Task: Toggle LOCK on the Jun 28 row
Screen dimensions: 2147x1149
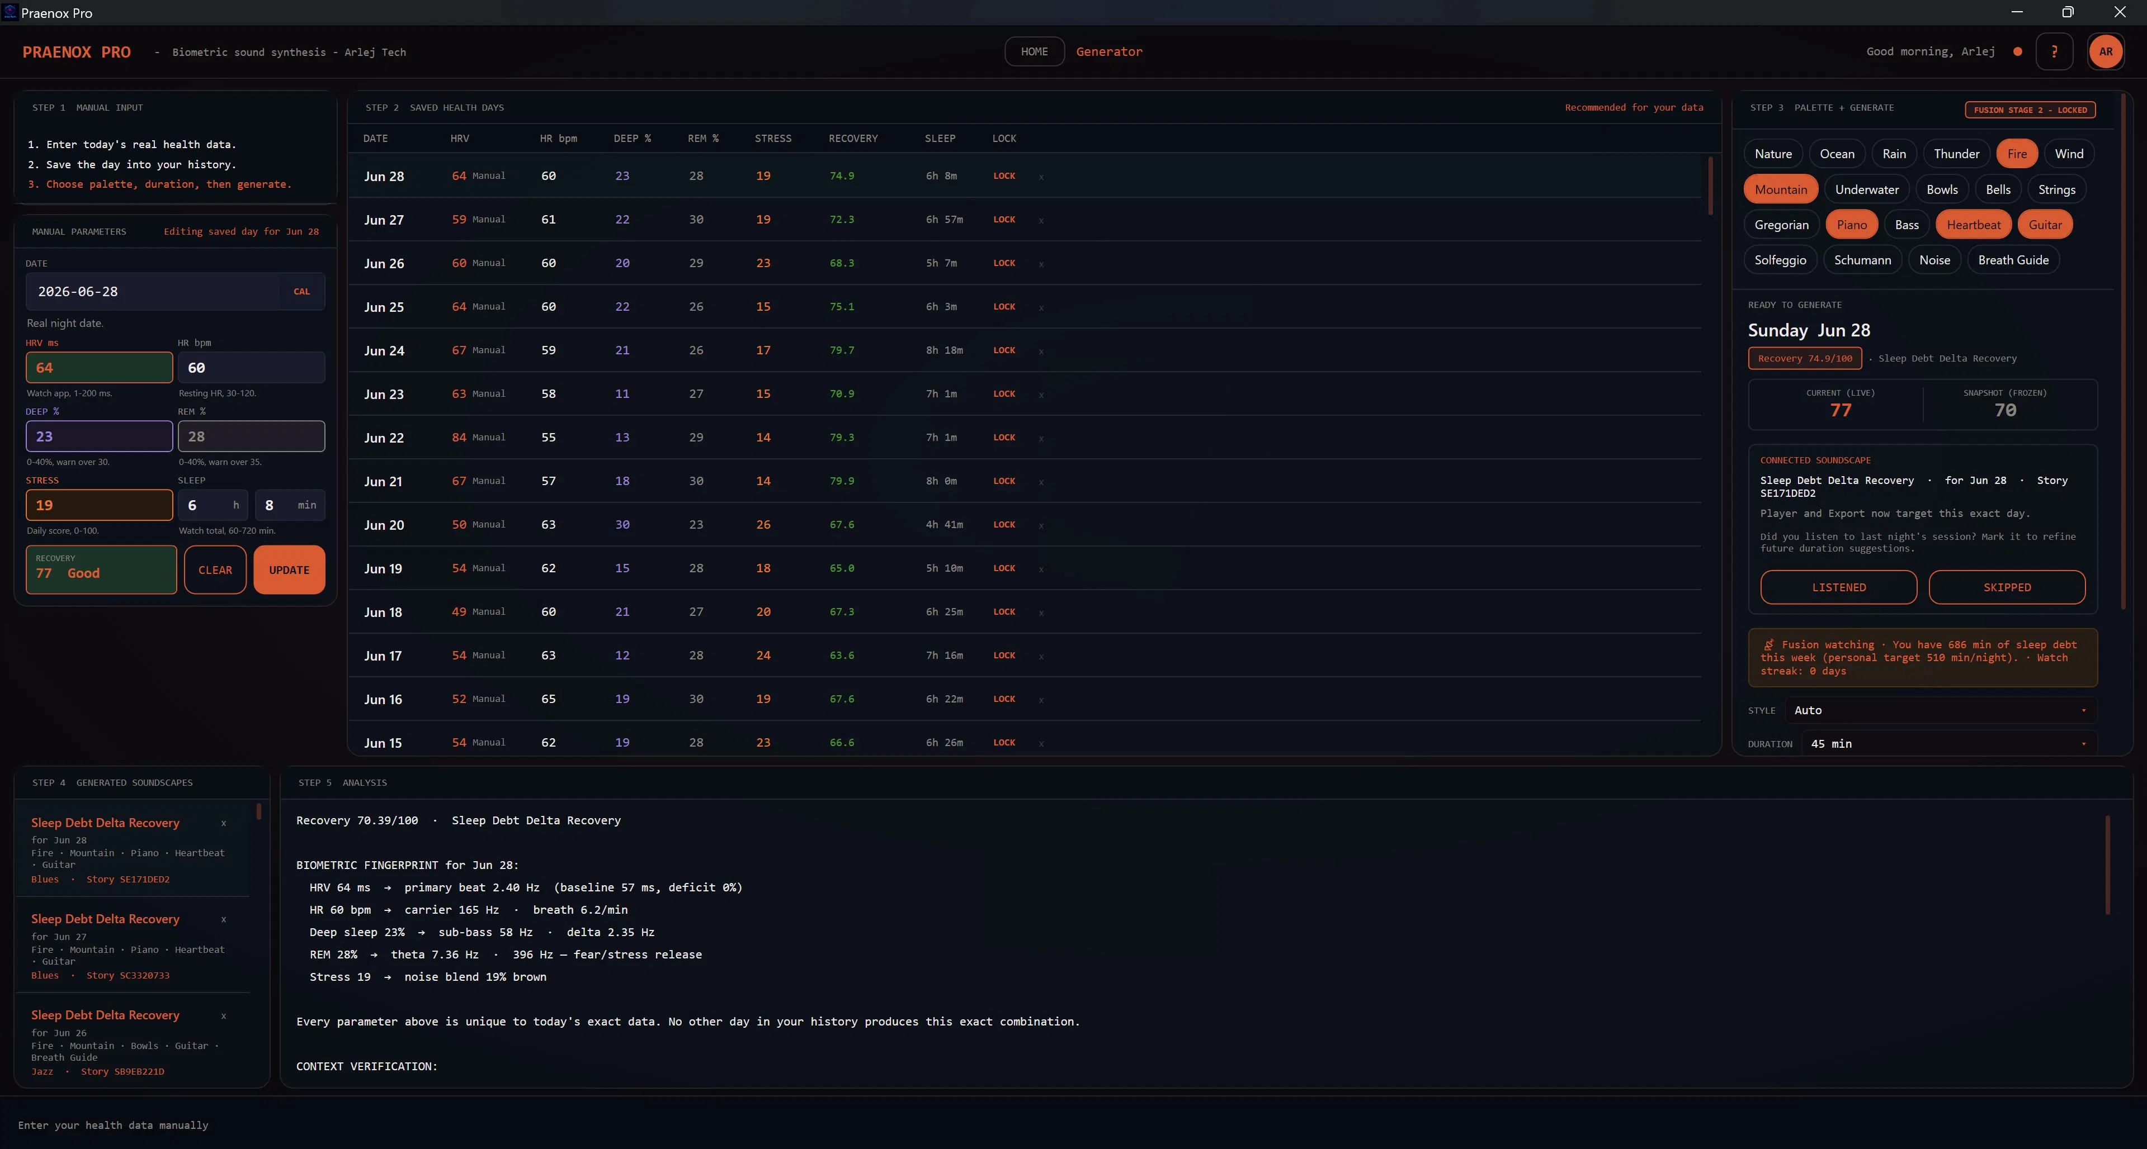Action: [1003, 175]
